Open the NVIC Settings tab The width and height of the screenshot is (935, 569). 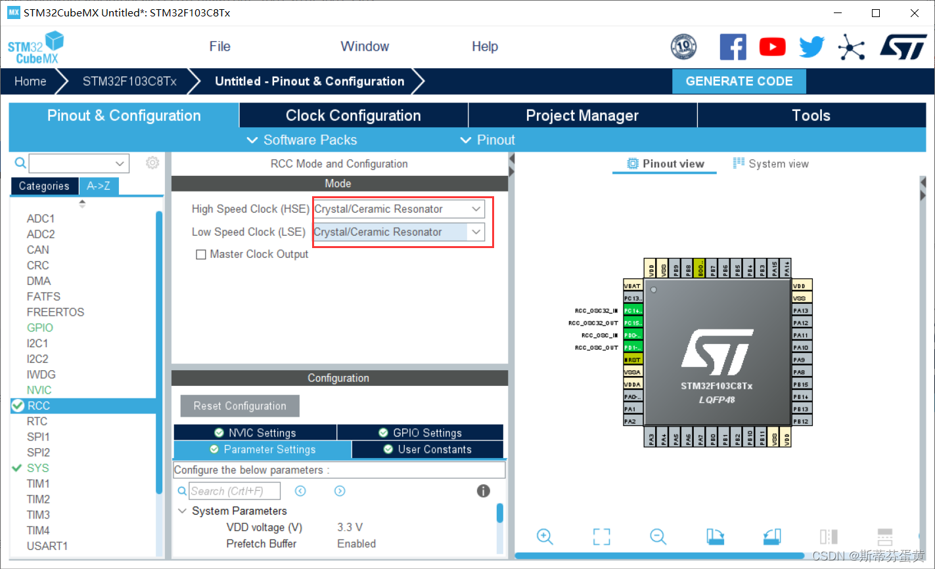click(x=255, y=432)
